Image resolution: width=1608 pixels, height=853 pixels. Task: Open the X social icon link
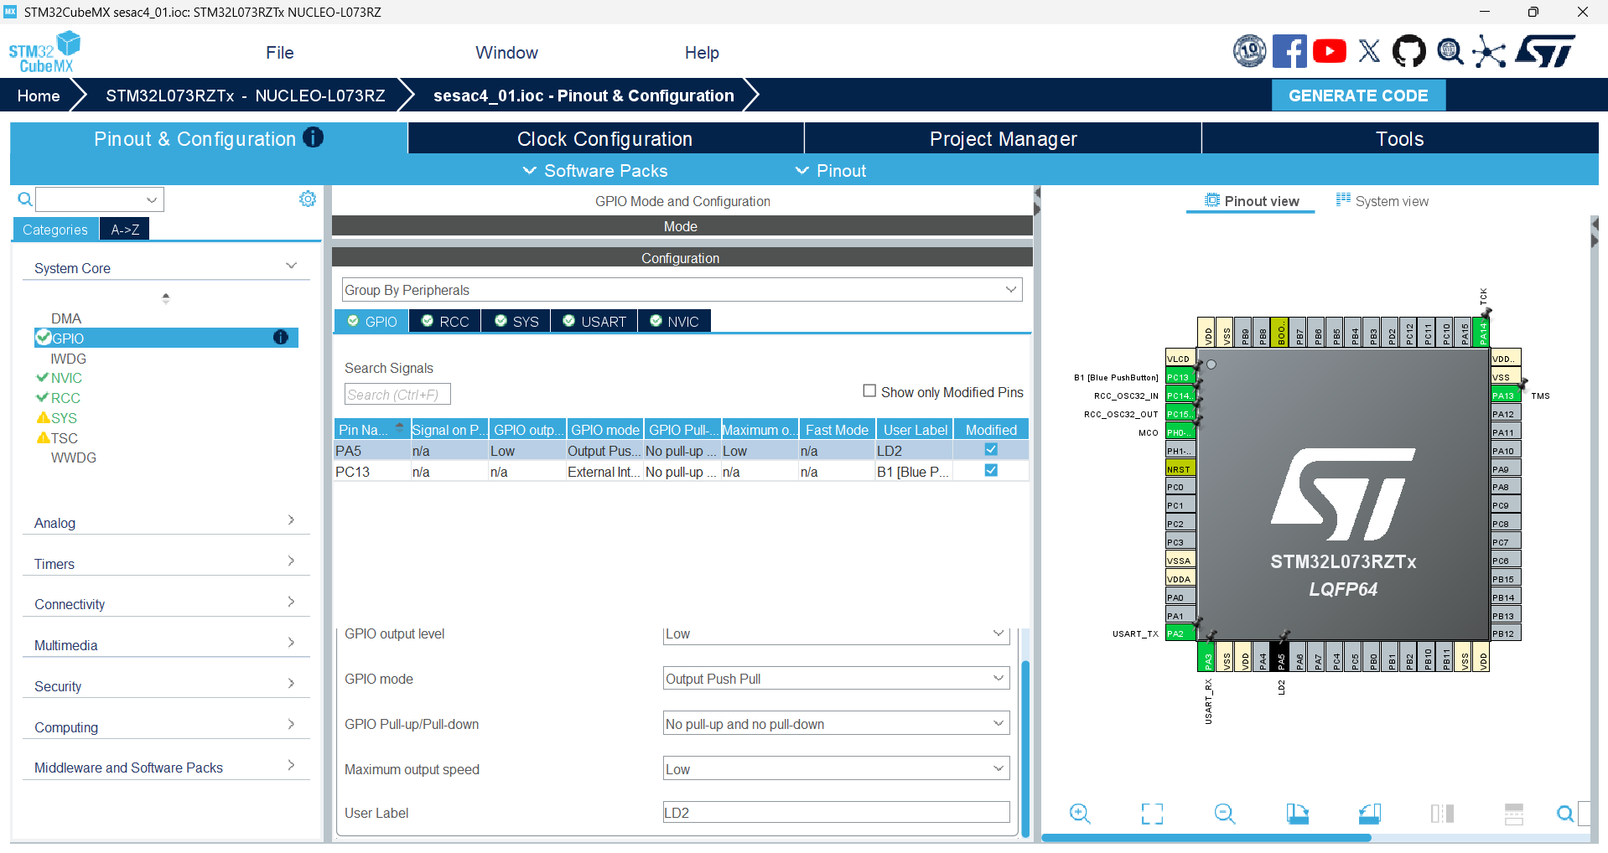coord(1369,52)
